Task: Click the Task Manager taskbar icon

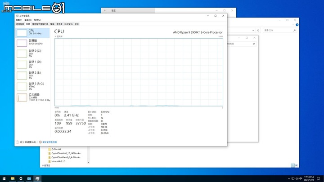Action: (x=37, y=179)
